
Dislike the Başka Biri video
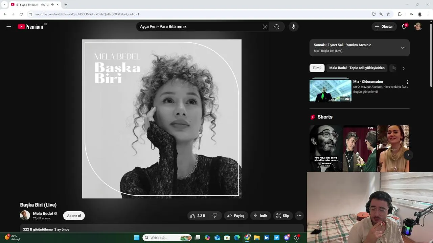215,216
